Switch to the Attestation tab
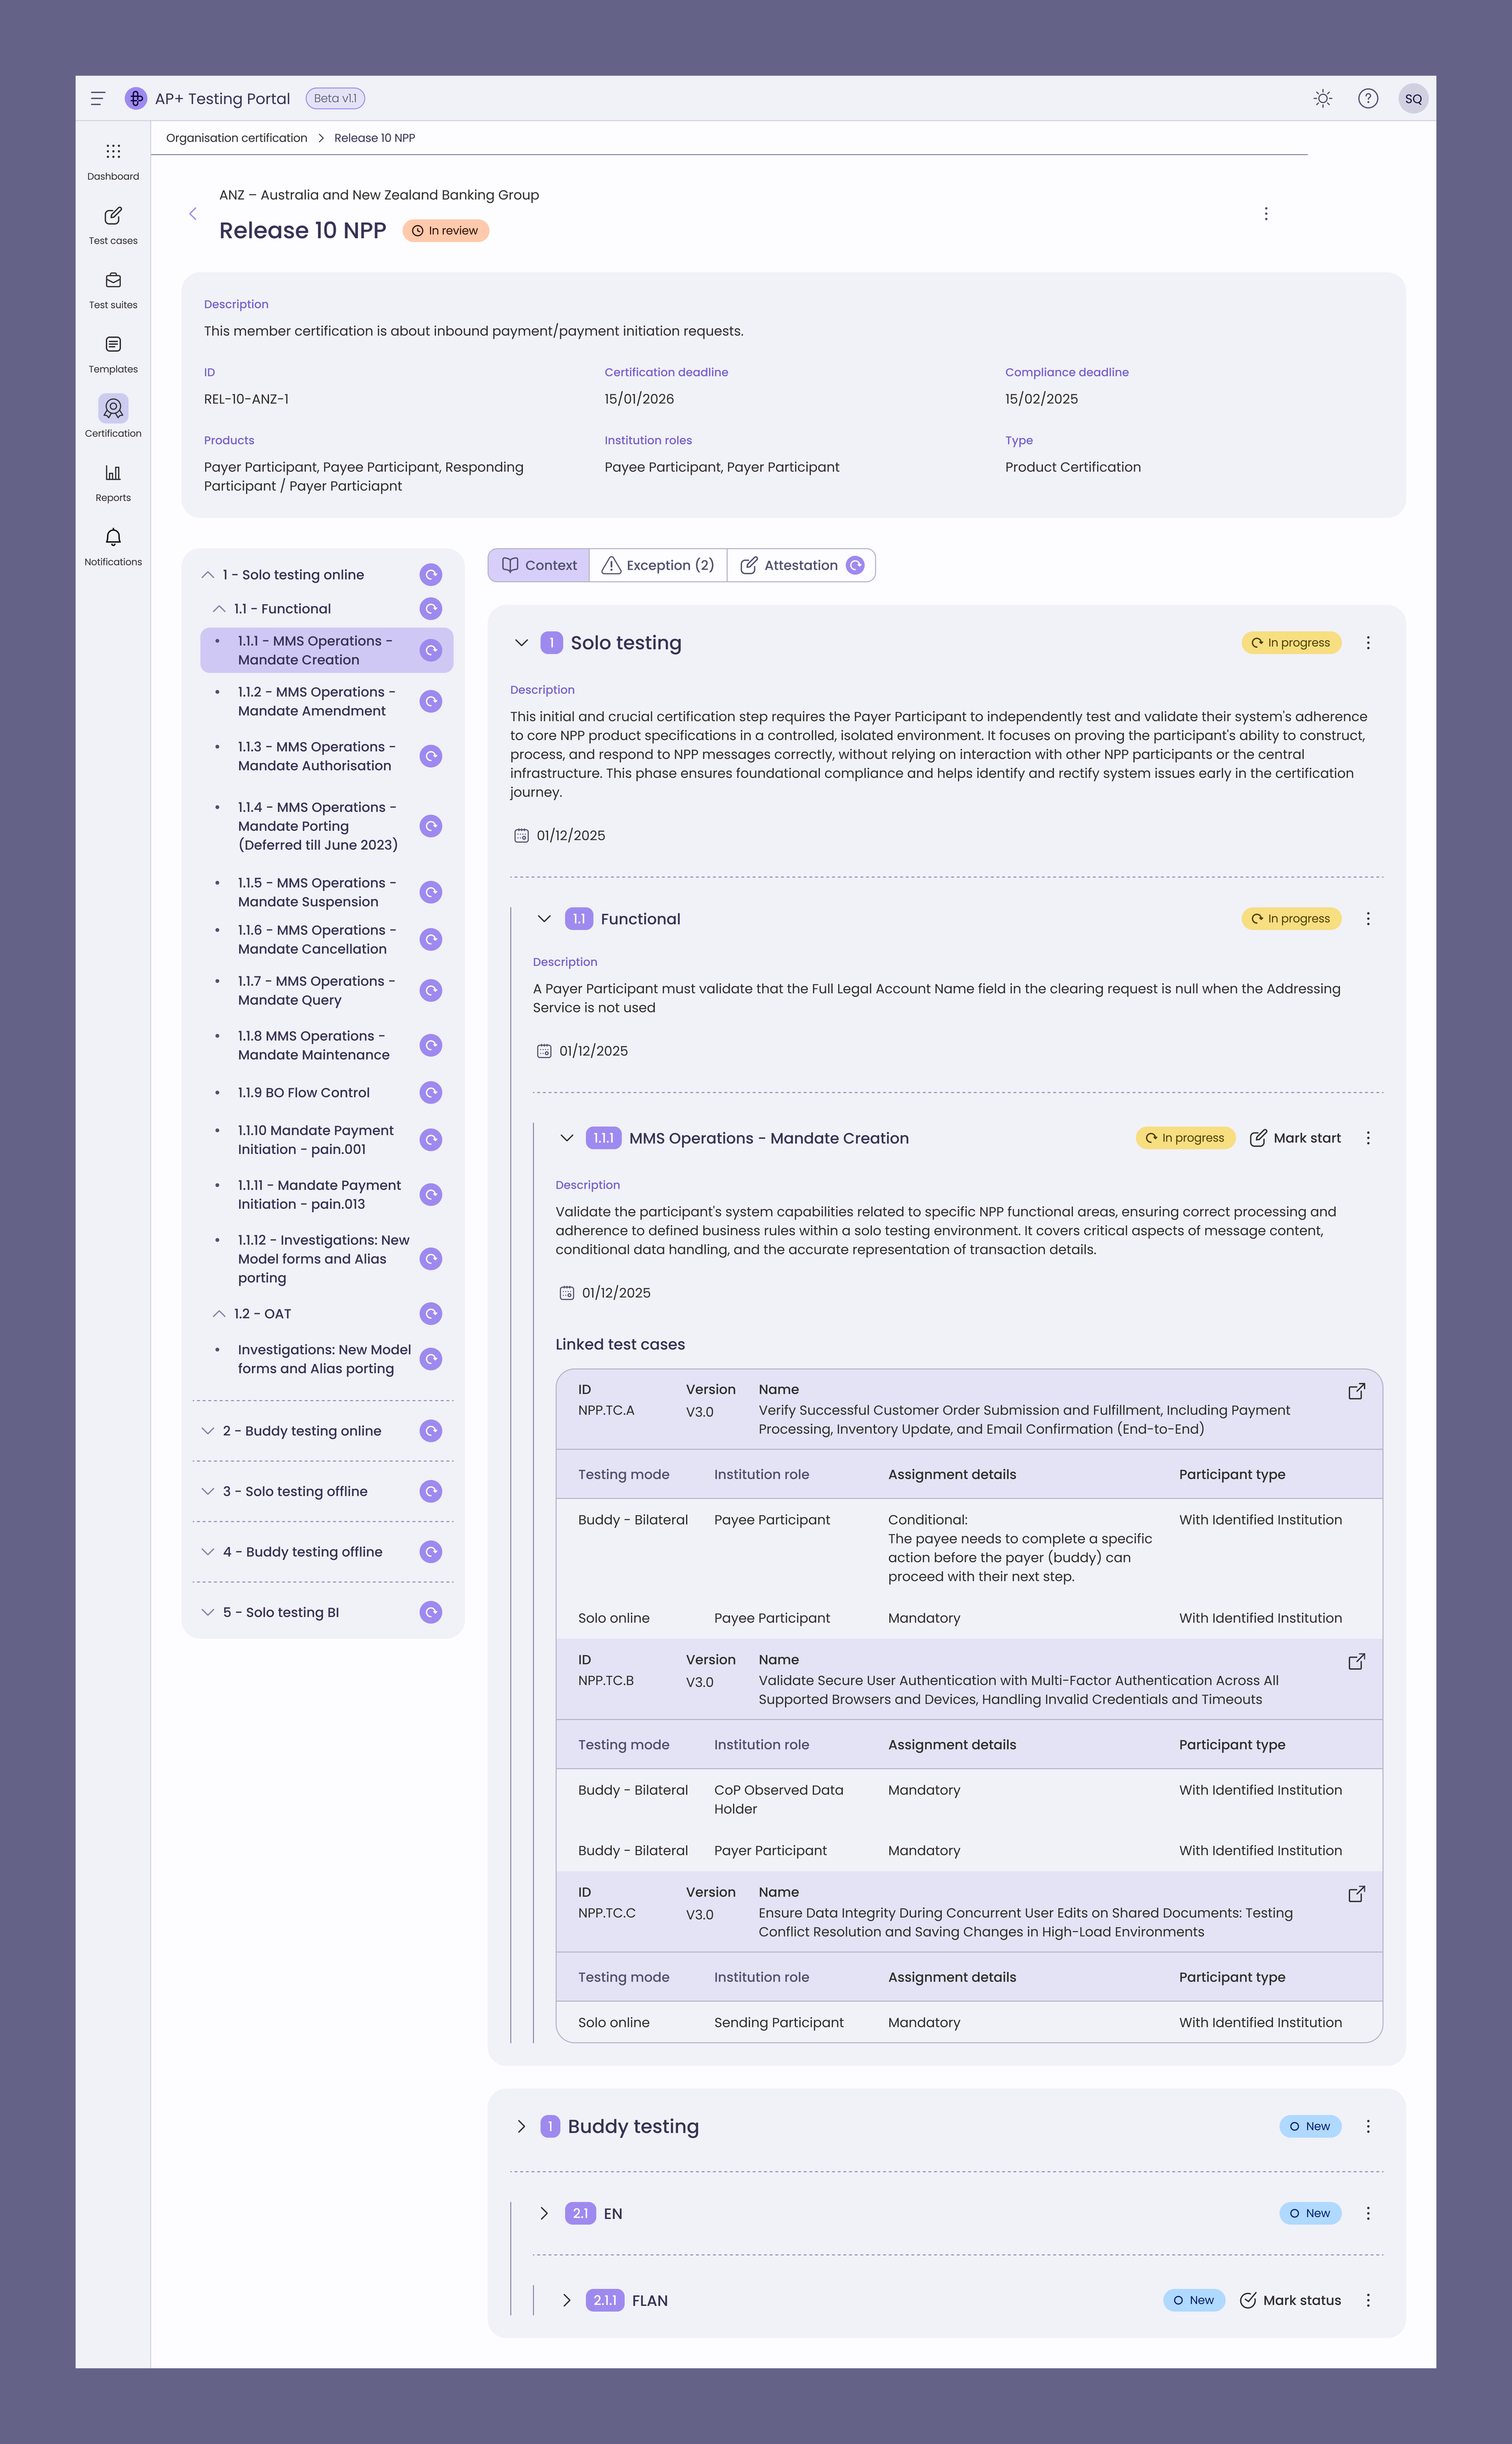 tap(800, 565)
